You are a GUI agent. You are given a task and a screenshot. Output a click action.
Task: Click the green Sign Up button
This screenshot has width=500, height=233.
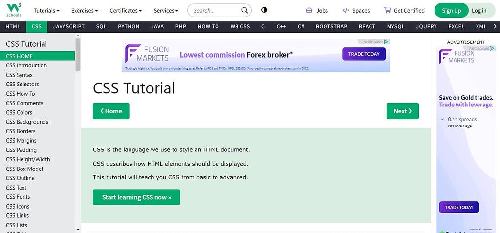451,11
